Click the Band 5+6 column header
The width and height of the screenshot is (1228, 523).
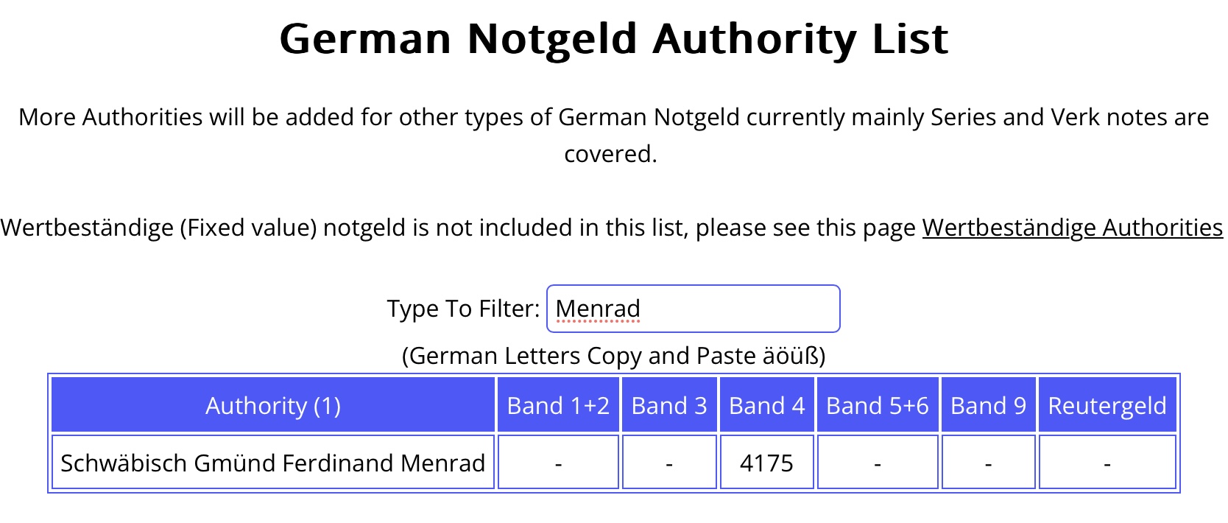point(877,405)
